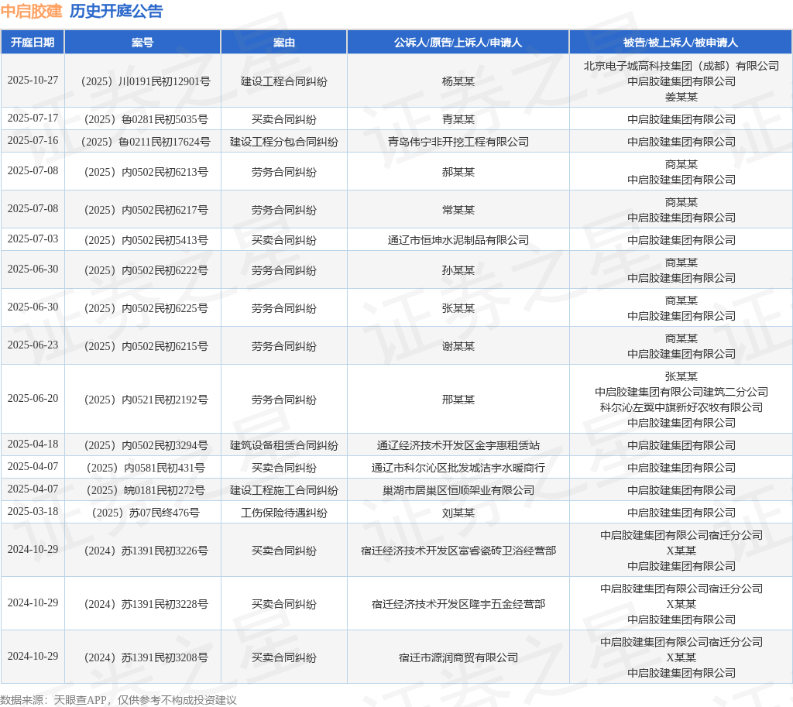The image size is (793, 707).
Task: Click plaintiff 通辽市恒坤水泥制品有限公司
Action: click(x=458, y=240)
